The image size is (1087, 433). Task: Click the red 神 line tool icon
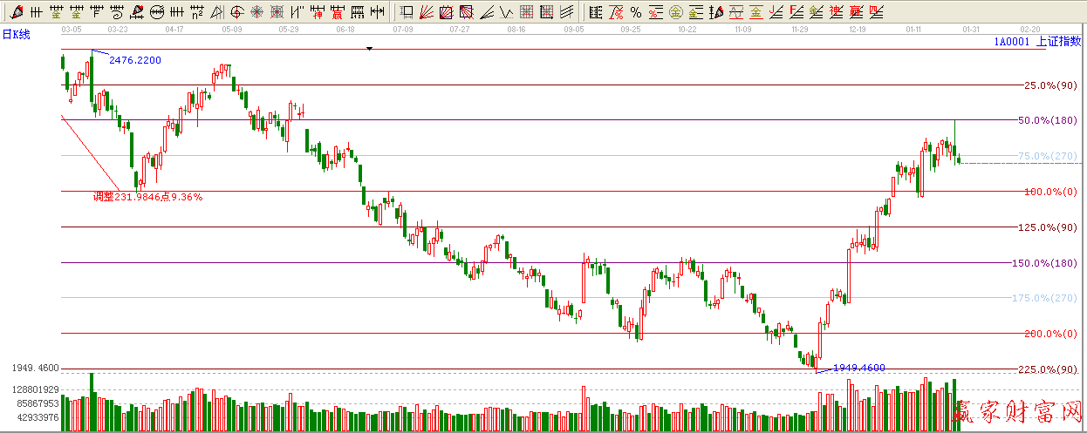318,12
